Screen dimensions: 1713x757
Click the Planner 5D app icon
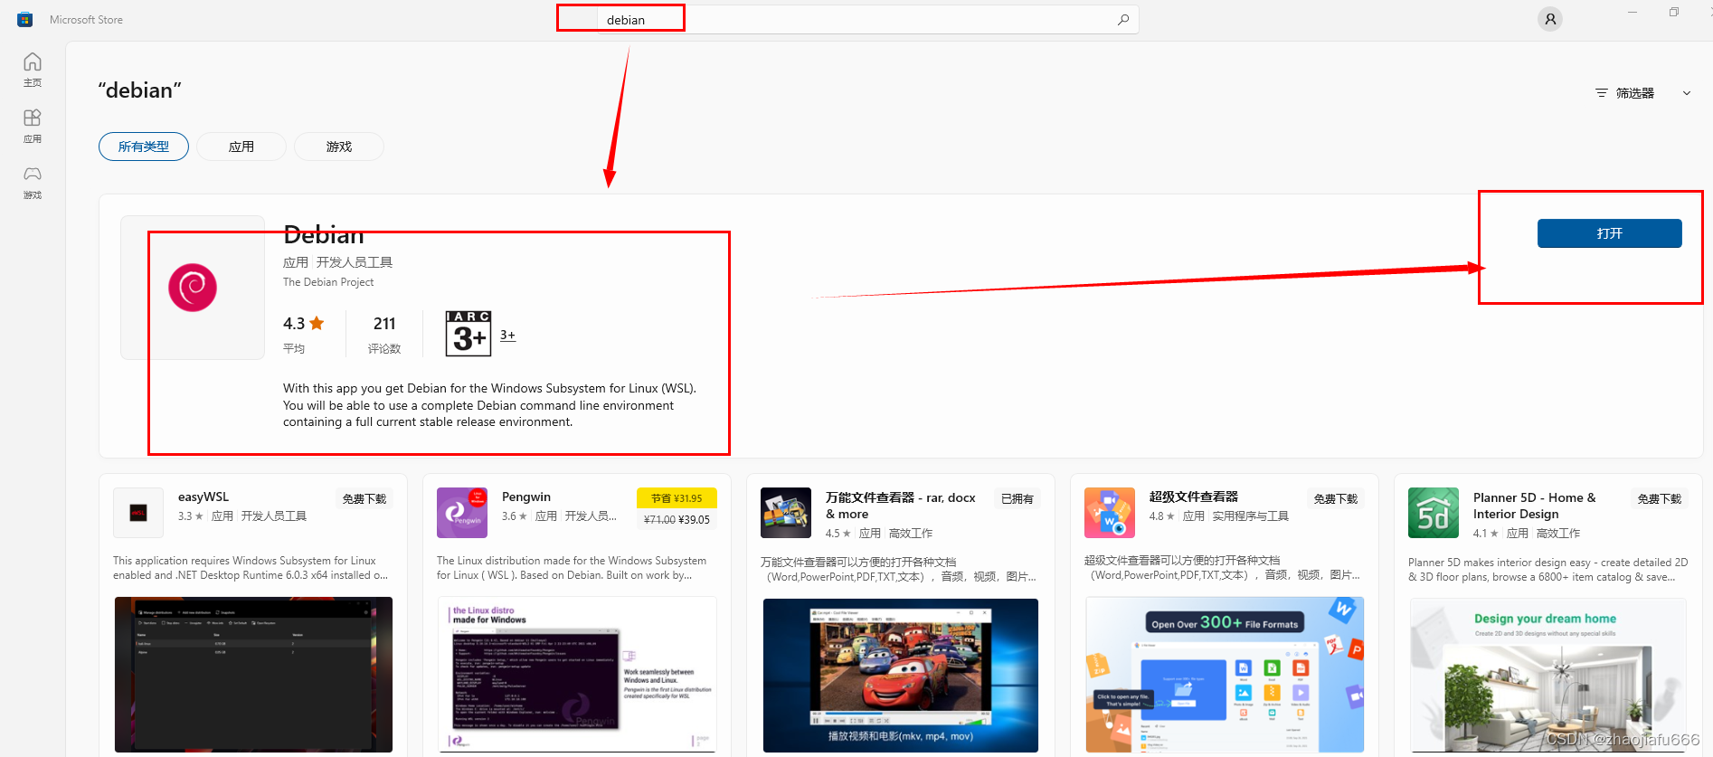(x=1434, y=513)
